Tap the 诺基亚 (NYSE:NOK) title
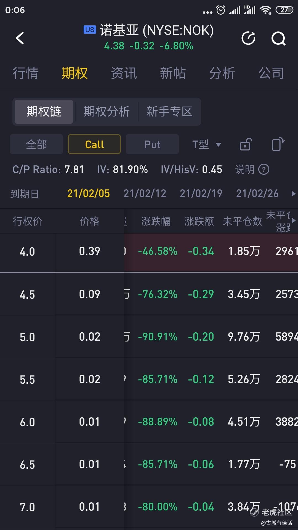This screenshot has width=298, height=530. (x=157, y=30)
